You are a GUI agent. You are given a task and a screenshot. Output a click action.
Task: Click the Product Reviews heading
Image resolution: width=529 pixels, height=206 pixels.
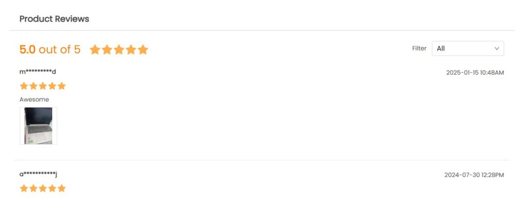point(54,19)
